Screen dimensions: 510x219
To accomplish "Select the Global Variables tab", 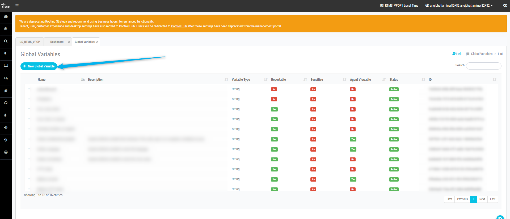I will [85, 42].
